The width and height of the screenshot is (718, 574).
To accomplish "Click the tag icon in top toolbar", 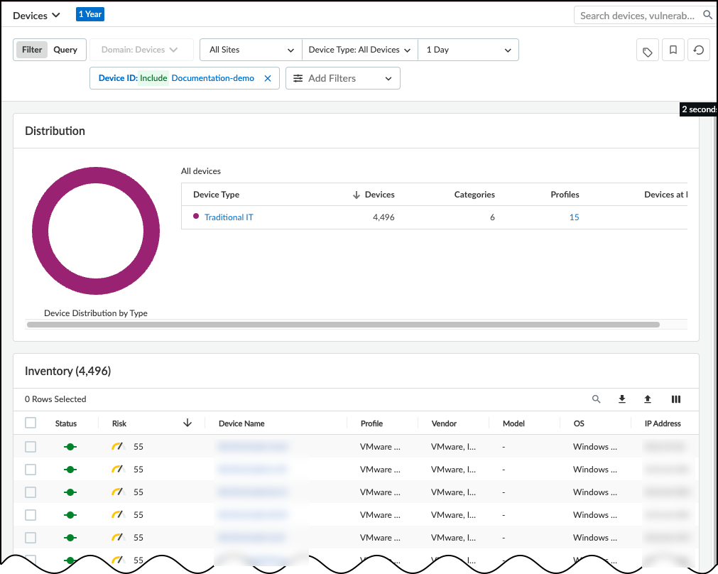I will [x=648, y=51].
